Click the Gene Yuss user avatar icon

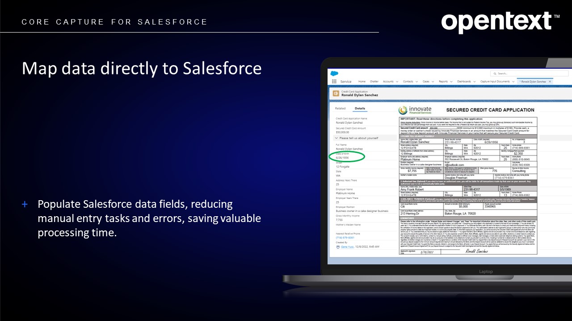(338, 247)
